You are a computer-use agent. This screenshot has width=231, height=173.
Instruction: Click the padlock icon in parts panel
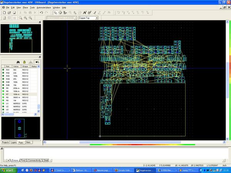[24, 62]
